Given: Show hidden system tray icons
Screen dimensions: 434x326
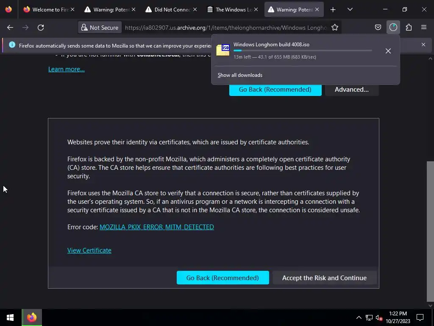Looking at the screenshot, I should coord(359,318).
